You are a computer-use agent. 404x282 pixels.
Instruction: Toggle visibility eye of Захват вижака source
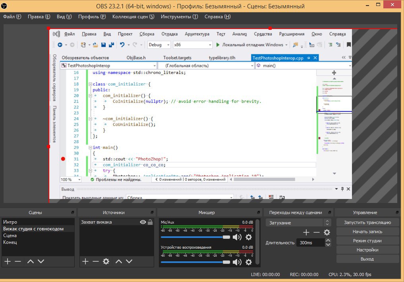point(143,222)
